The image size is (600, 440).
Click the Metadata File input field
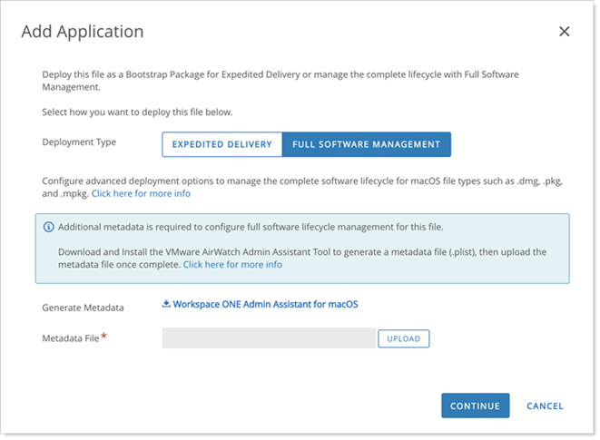(x=269, y=337)
